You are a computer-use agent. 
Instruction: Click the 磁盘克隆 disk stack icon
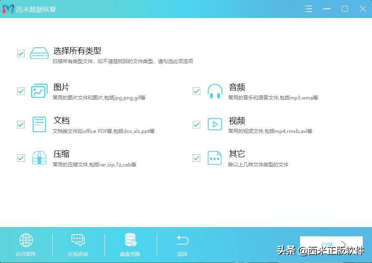coord(130,240)
